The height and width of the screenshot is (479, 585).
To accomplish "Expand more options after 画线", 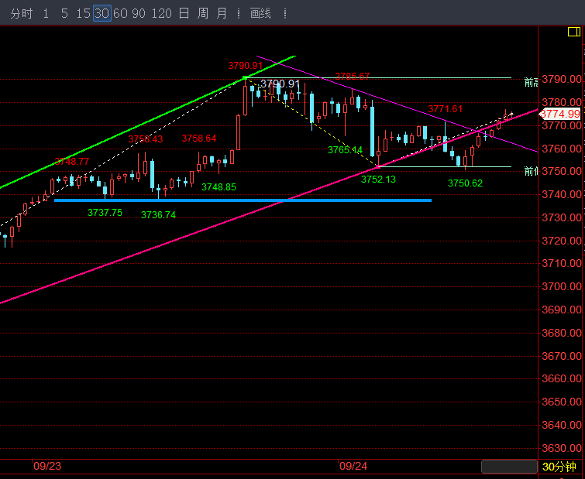I will click(x=285, y=13).
